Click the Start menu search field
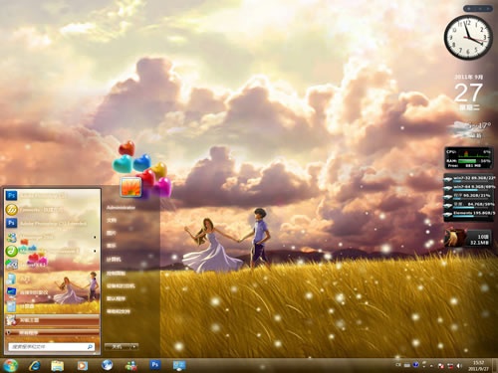 [x=52, y=347]
